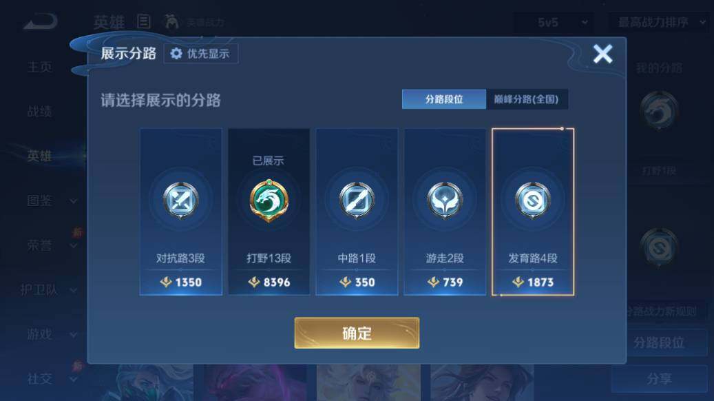Select the 对抗路3段 clash lane badge icon
This screenshot has height=401, width=714.
[x=181, y=200]
